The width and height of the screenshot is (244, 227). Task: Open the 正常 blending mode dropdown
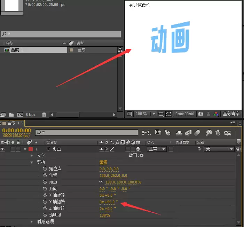tap(156, 149)
